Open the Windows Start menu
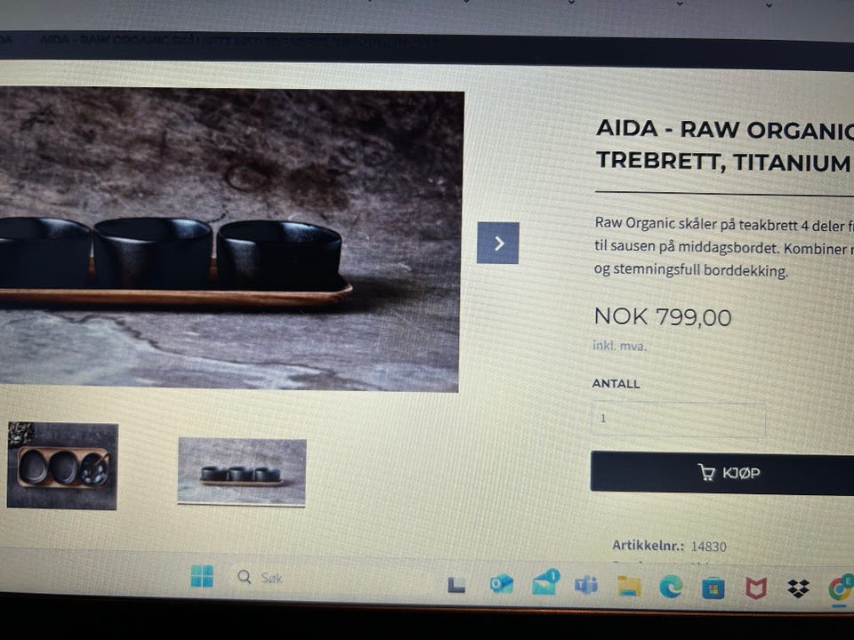 pos(202,576)
